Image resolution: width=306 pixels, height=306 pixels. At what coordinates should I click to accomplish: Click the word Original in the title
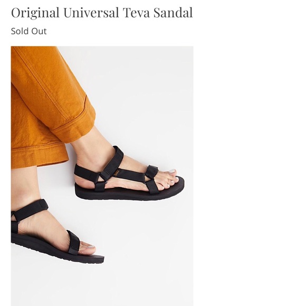pyautogui.click(x=35, y=13)
